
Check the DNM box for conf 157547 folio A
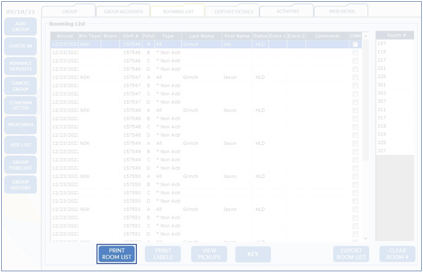point(355,78)
